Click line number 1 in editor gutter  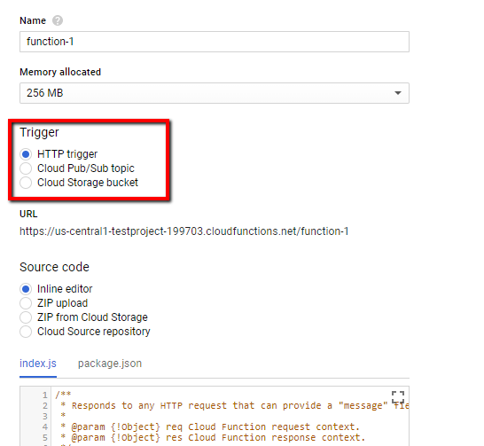point(45,395)
